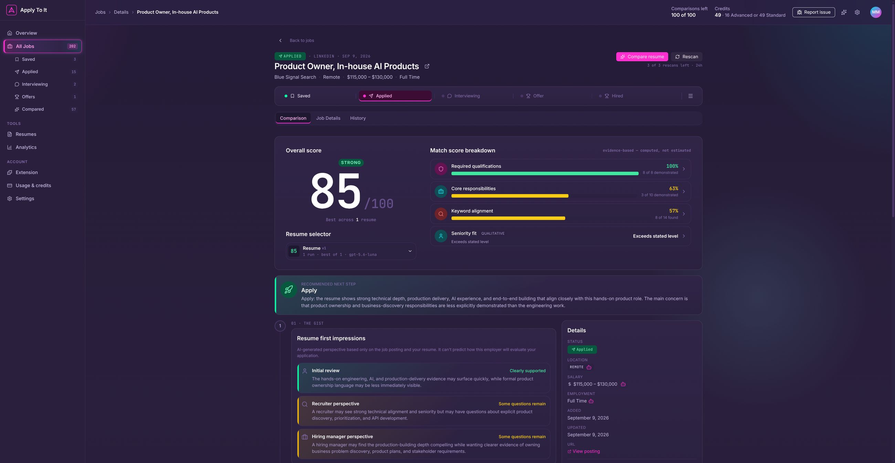Switch to the History tab
This screenshot has width=895, height=463.
[x=358, y=118]
